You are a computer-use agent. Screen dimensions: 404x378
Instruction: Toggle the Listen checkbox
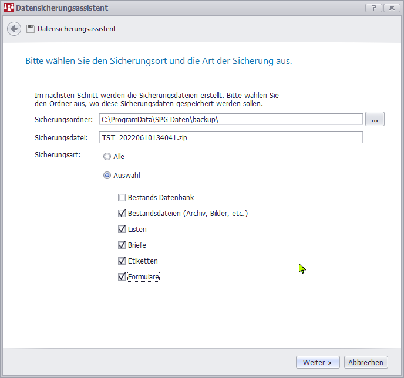coord(122,230)
